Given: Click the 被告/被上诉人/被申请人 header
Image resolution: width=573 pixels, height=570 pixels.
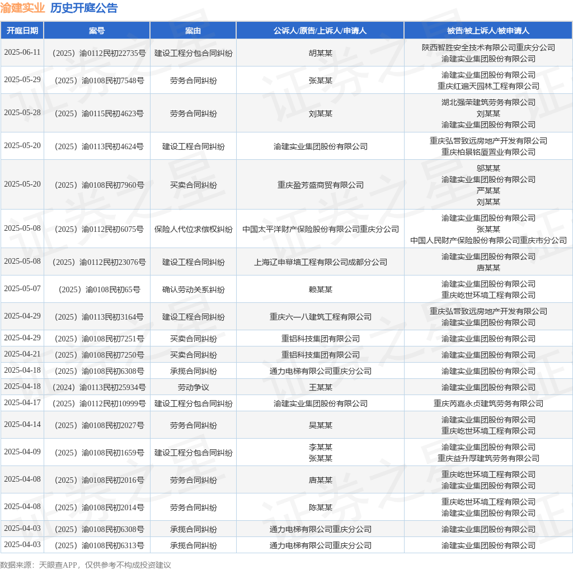Looking at the screenshot, I should [488, 31].
